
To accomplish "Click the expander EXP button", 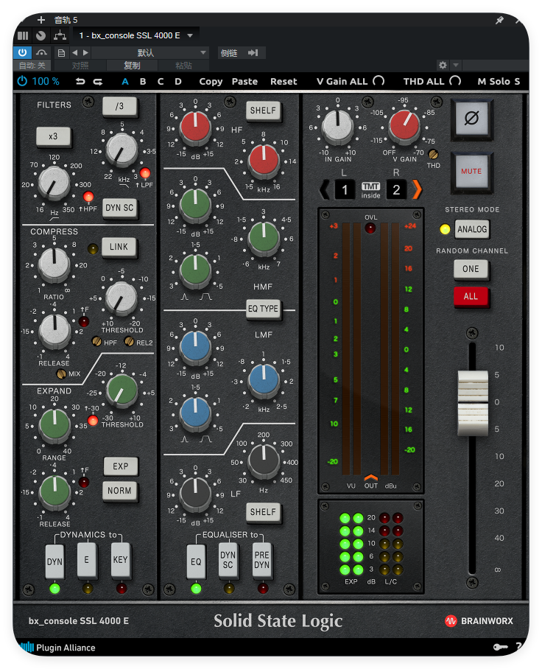I will click(121, 466).
